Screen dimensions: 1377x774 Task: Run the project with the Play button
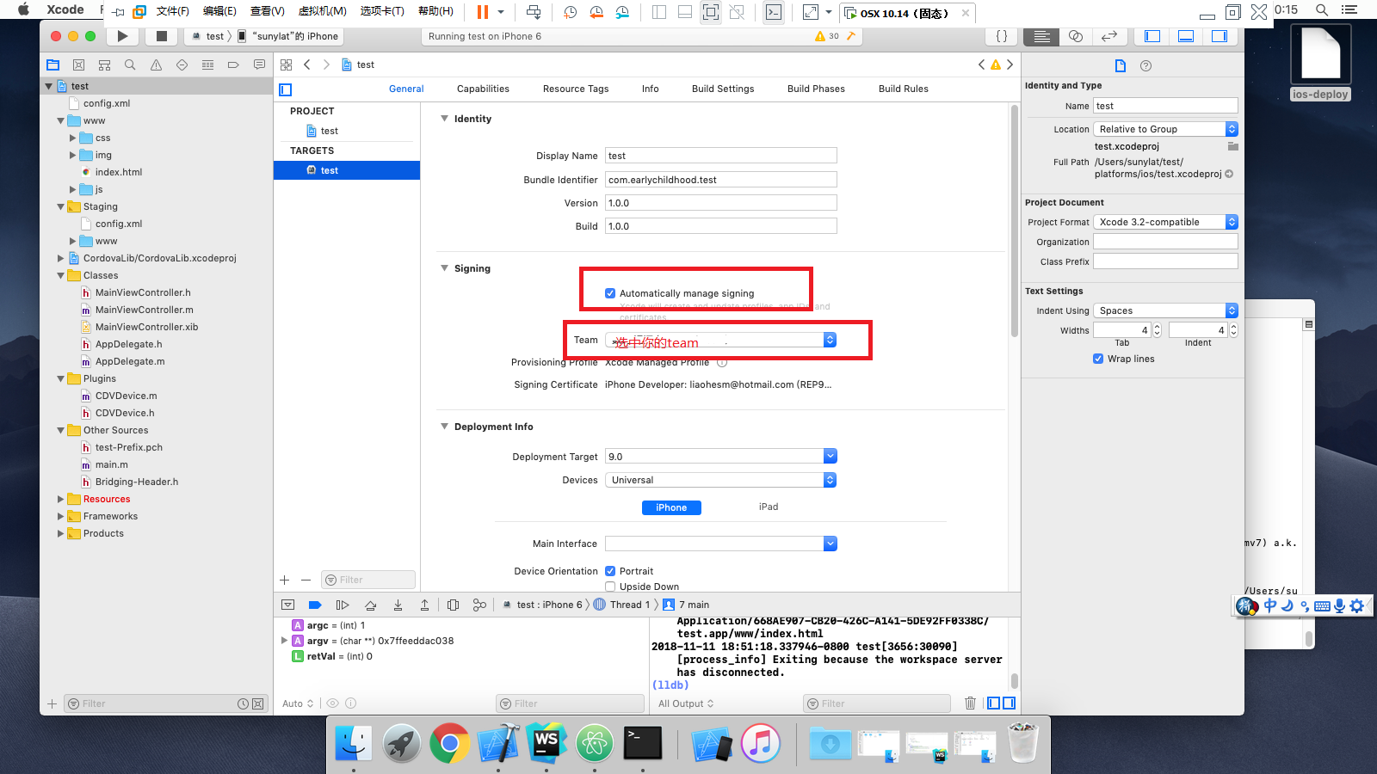click(x=122, y=36)
